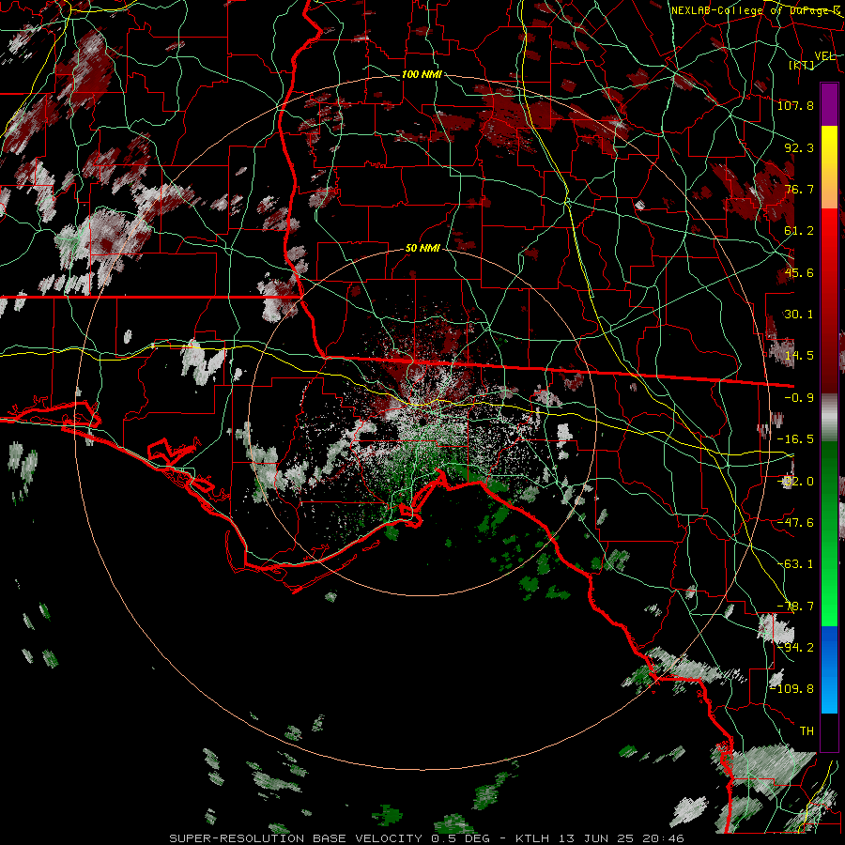Select the 107.8 velocity scale value
This screenshot has height=845, width=845.
(795, 105)
